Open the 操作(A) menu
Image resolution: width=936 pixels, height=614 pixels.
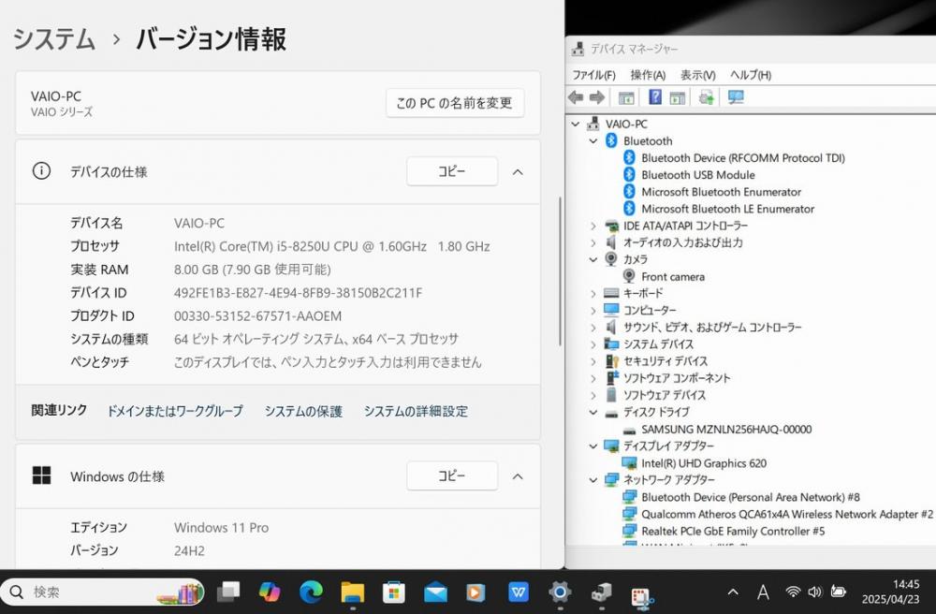pos(648,75)
